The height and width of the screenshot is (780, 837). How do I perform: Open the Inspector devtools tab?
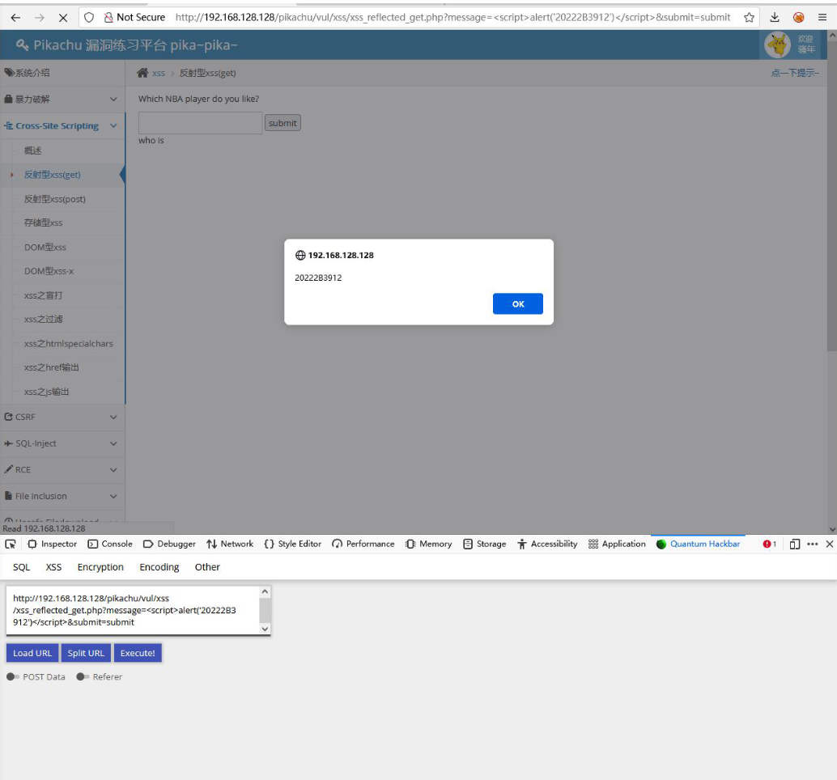click(53, 544)
